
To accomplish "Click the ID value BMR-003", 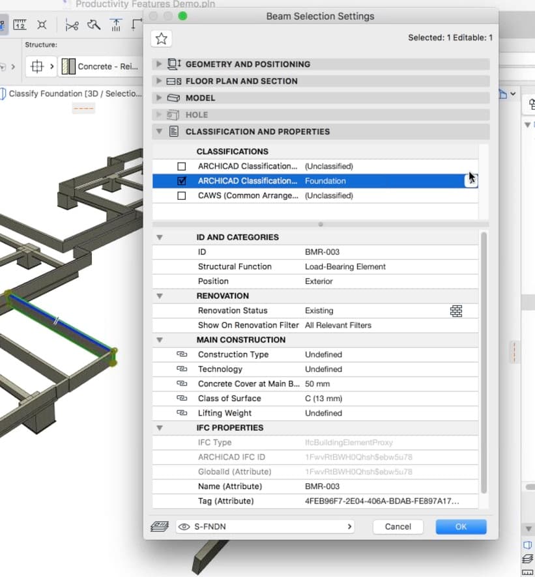I will pos(322,252).
